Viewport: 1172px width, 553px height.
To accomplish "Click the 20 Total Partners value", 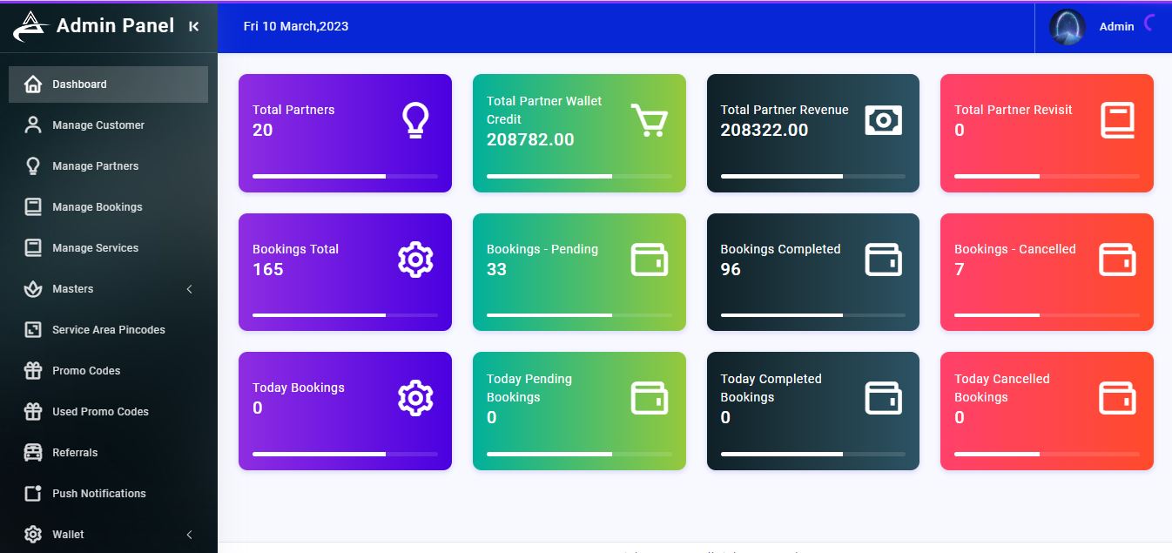I will coord(263,130).
